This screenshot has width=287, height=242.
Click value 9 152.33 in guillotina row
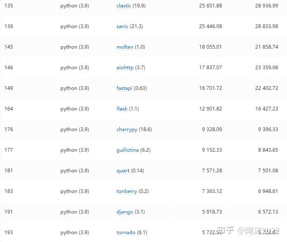212,150
